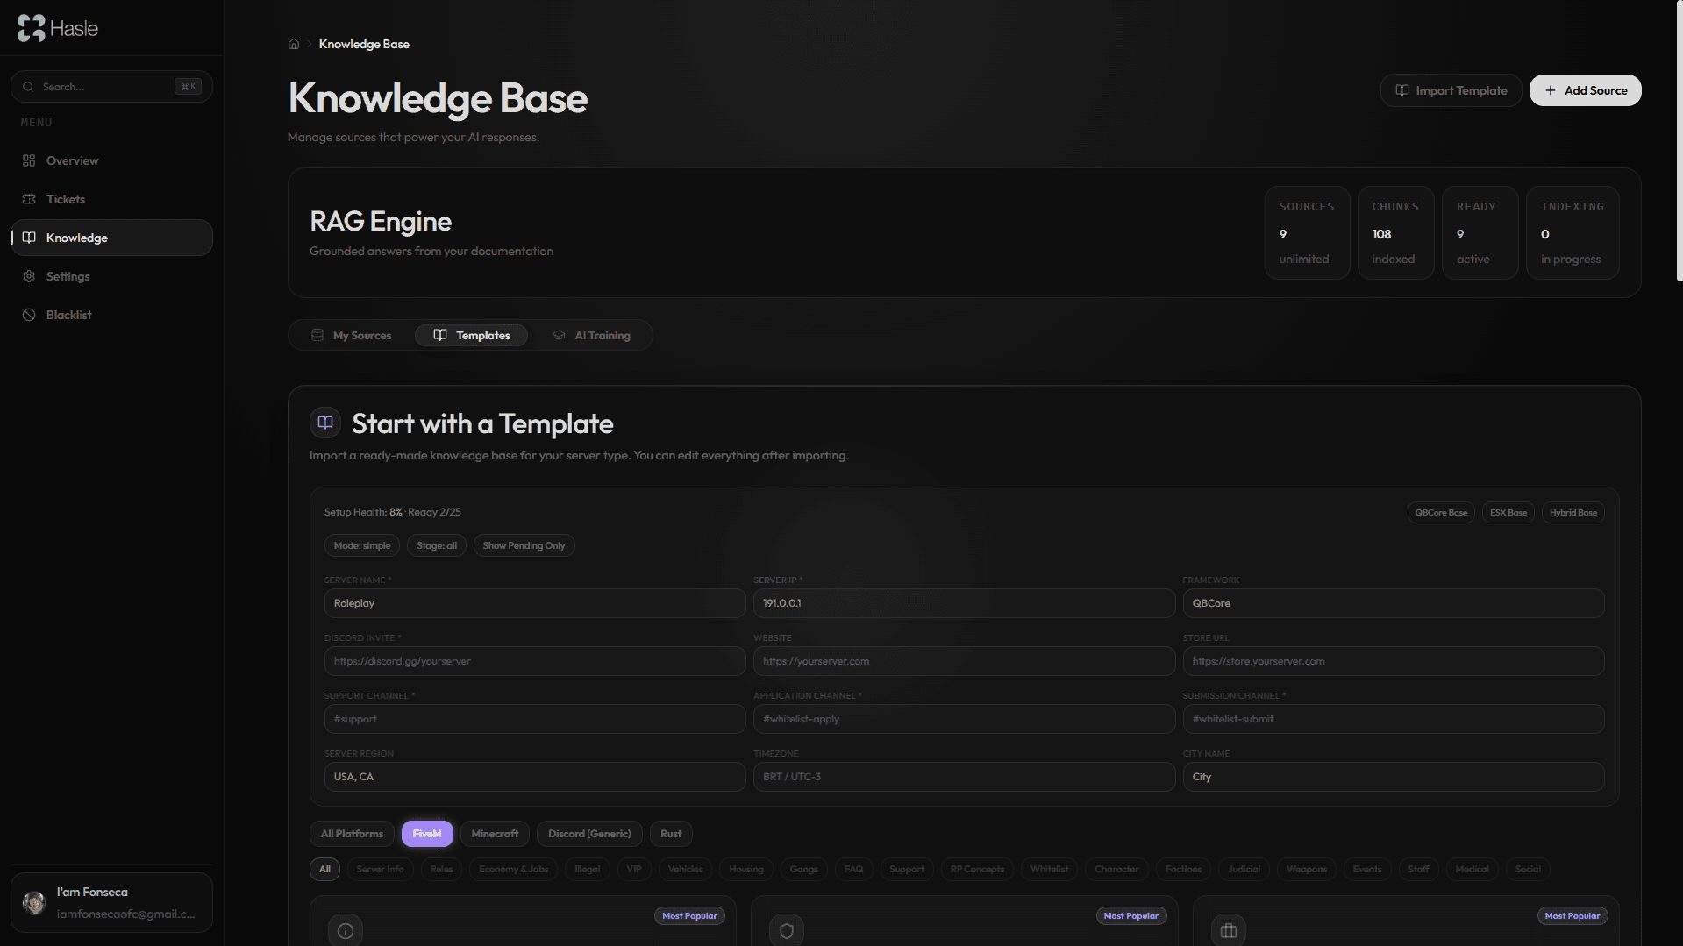Select the Tickets sidebar icon
The image size is (1683, 946).
click(x=29, y=199)
